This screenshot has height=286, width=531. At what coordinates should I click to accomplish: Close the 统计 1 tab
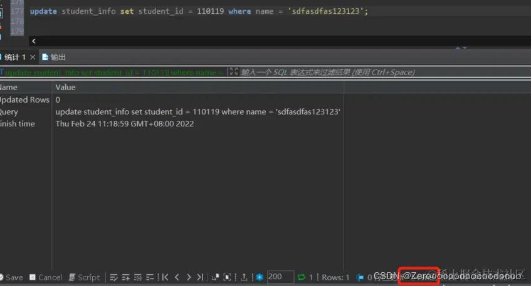coord(33,57)
